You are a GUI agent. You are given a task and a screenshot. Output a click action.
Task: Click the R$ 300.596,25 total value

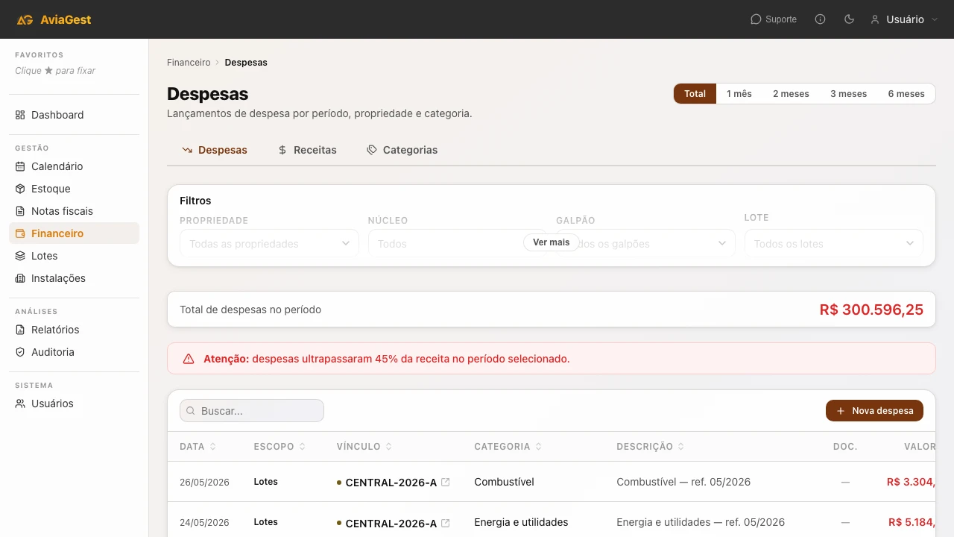pyautogui.click(x=871, y=310)
